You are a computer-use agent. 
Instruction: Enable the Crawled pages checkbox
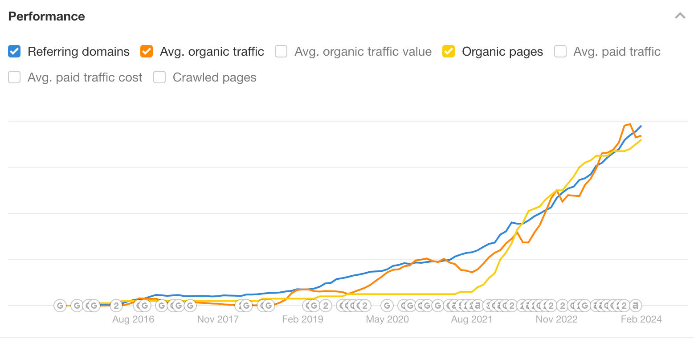pyautogui.click(x=159, y=77)
